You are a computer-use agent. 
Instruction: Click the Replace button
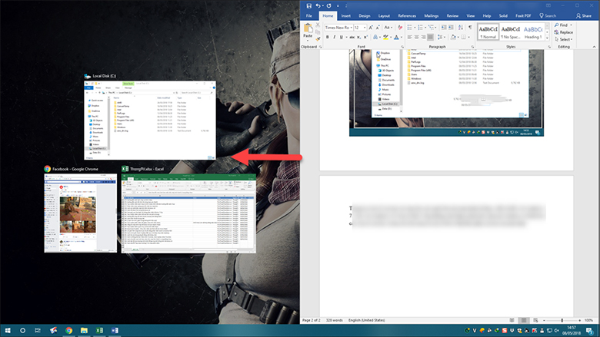point(565,32)
